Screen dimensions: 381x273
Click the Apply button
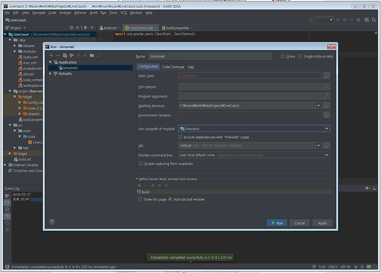coord(322,223)
